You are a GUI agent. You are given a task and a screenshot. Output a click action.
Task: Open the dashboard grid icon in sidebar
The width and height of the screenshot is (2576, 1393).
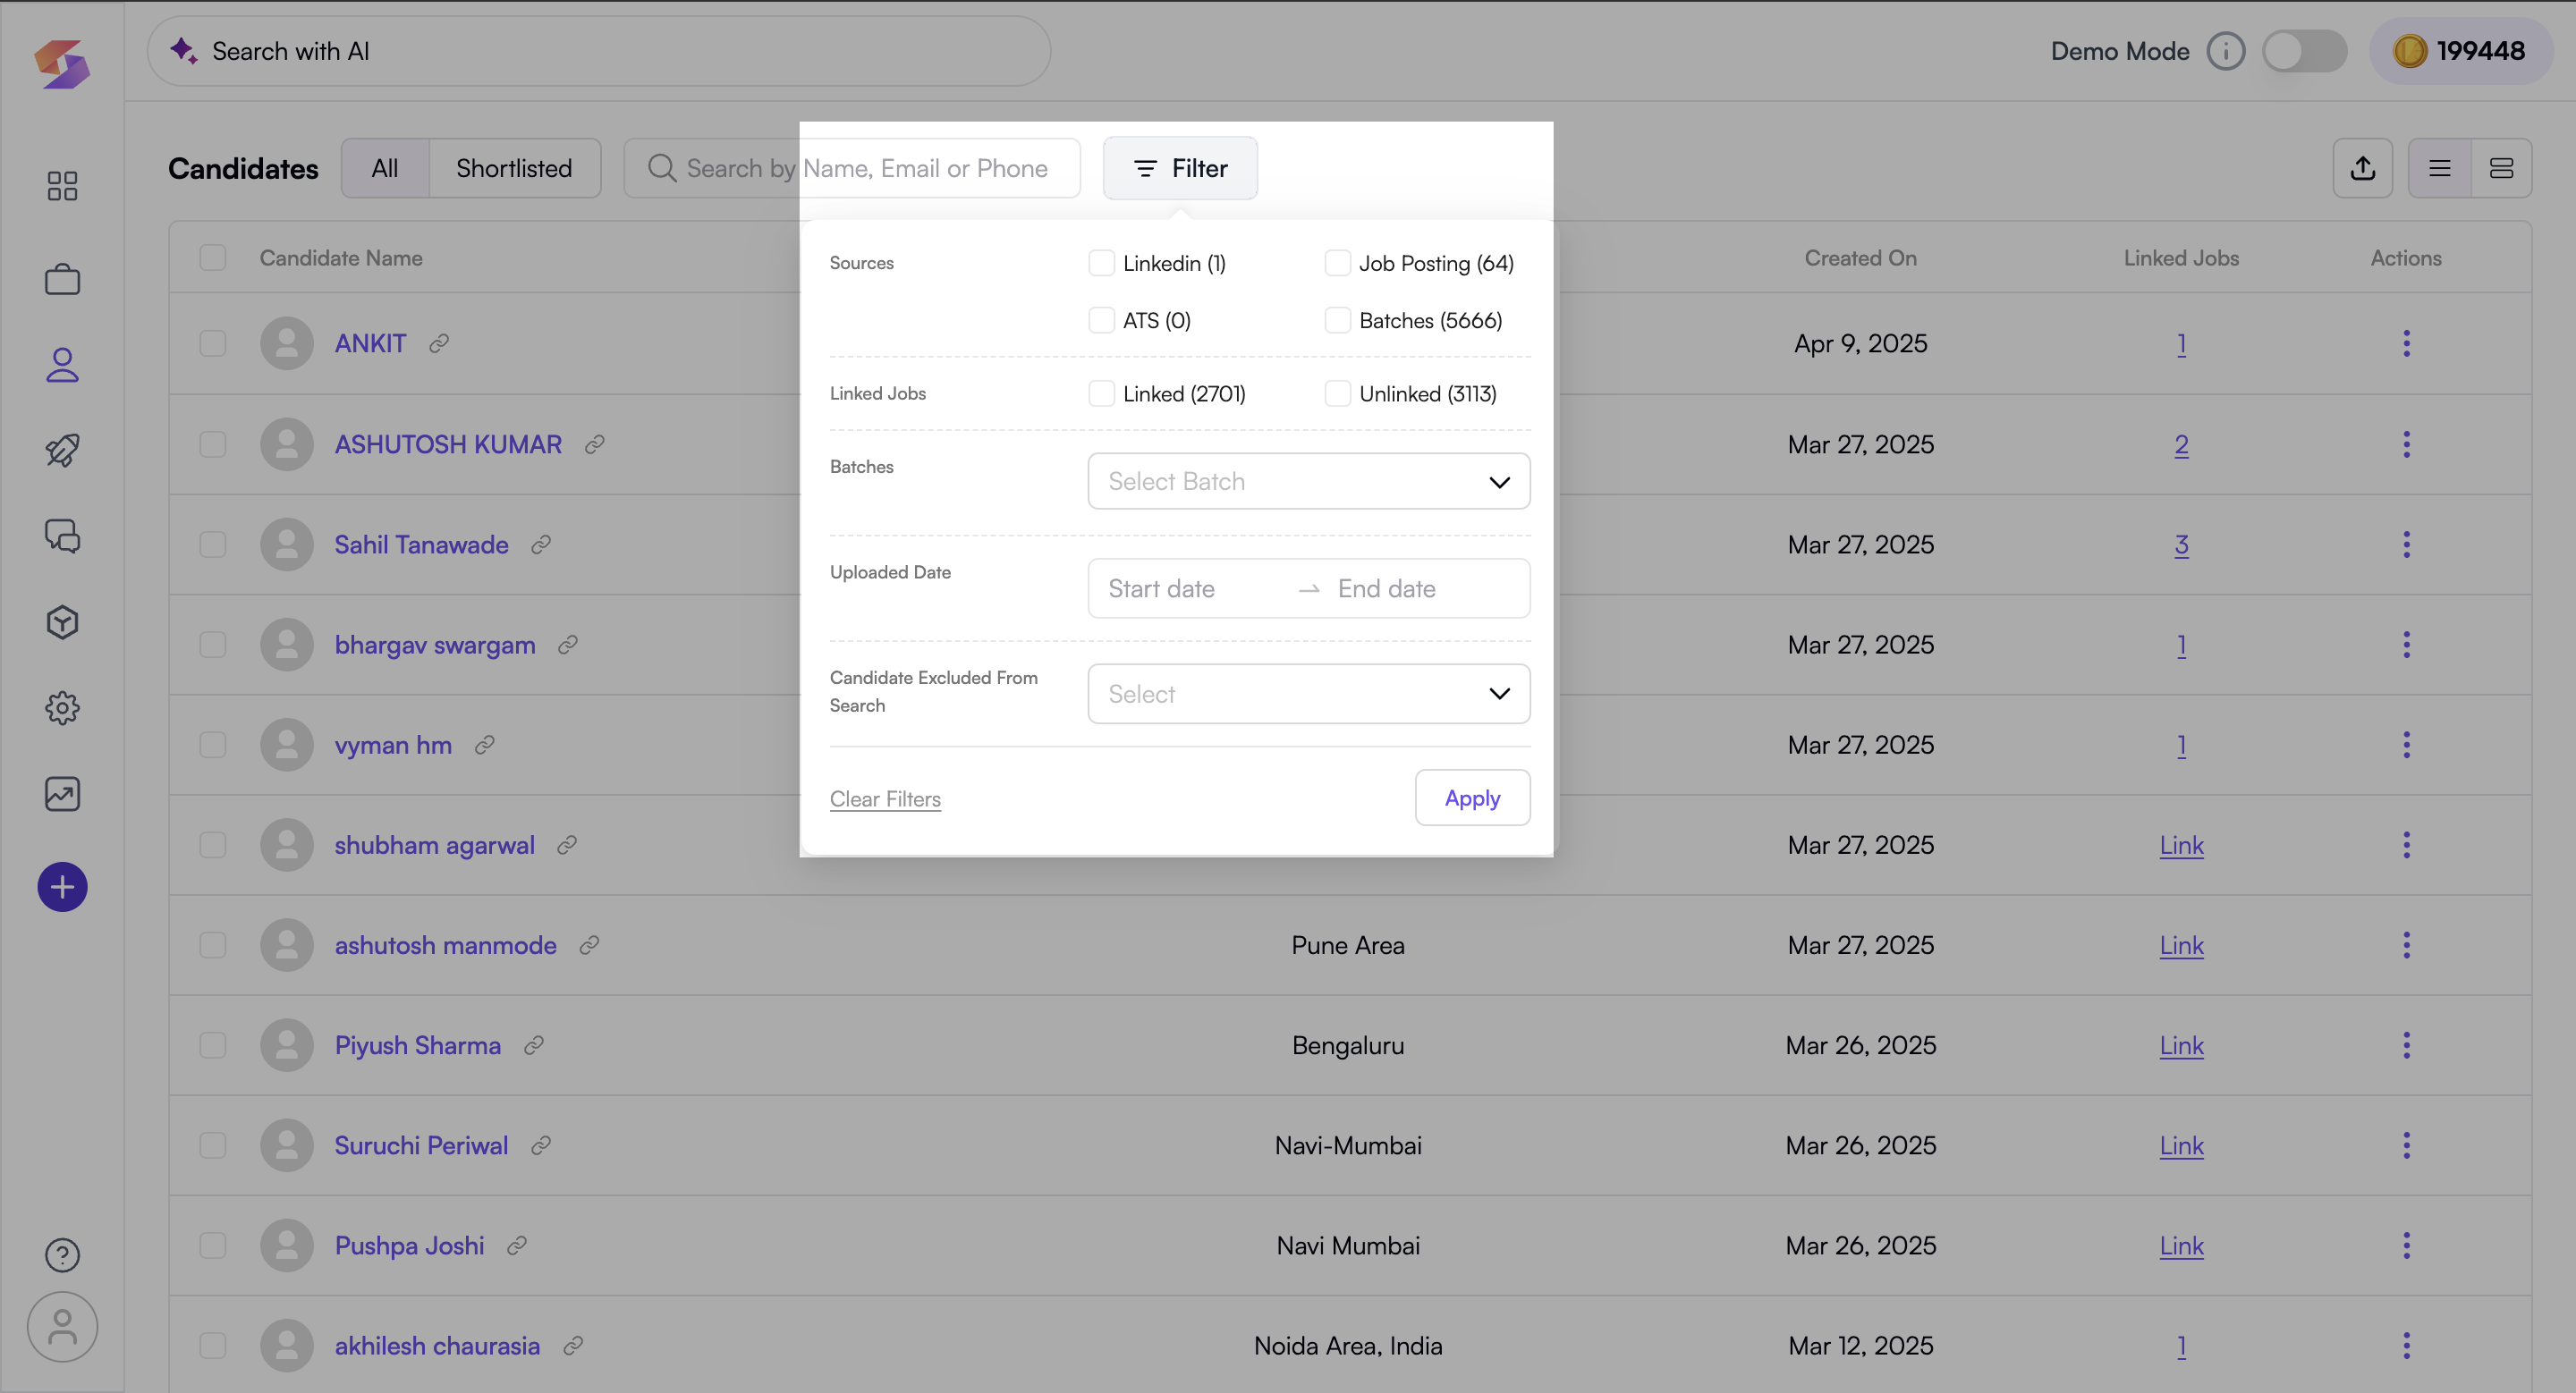click(62, 186)
